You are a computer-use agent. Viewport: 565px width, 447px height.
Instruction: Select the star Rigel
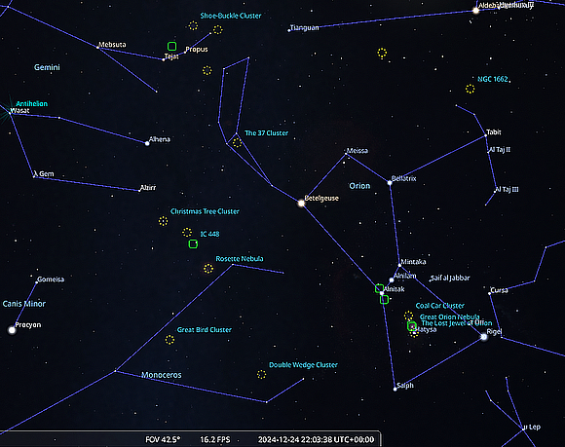[484, 337]
